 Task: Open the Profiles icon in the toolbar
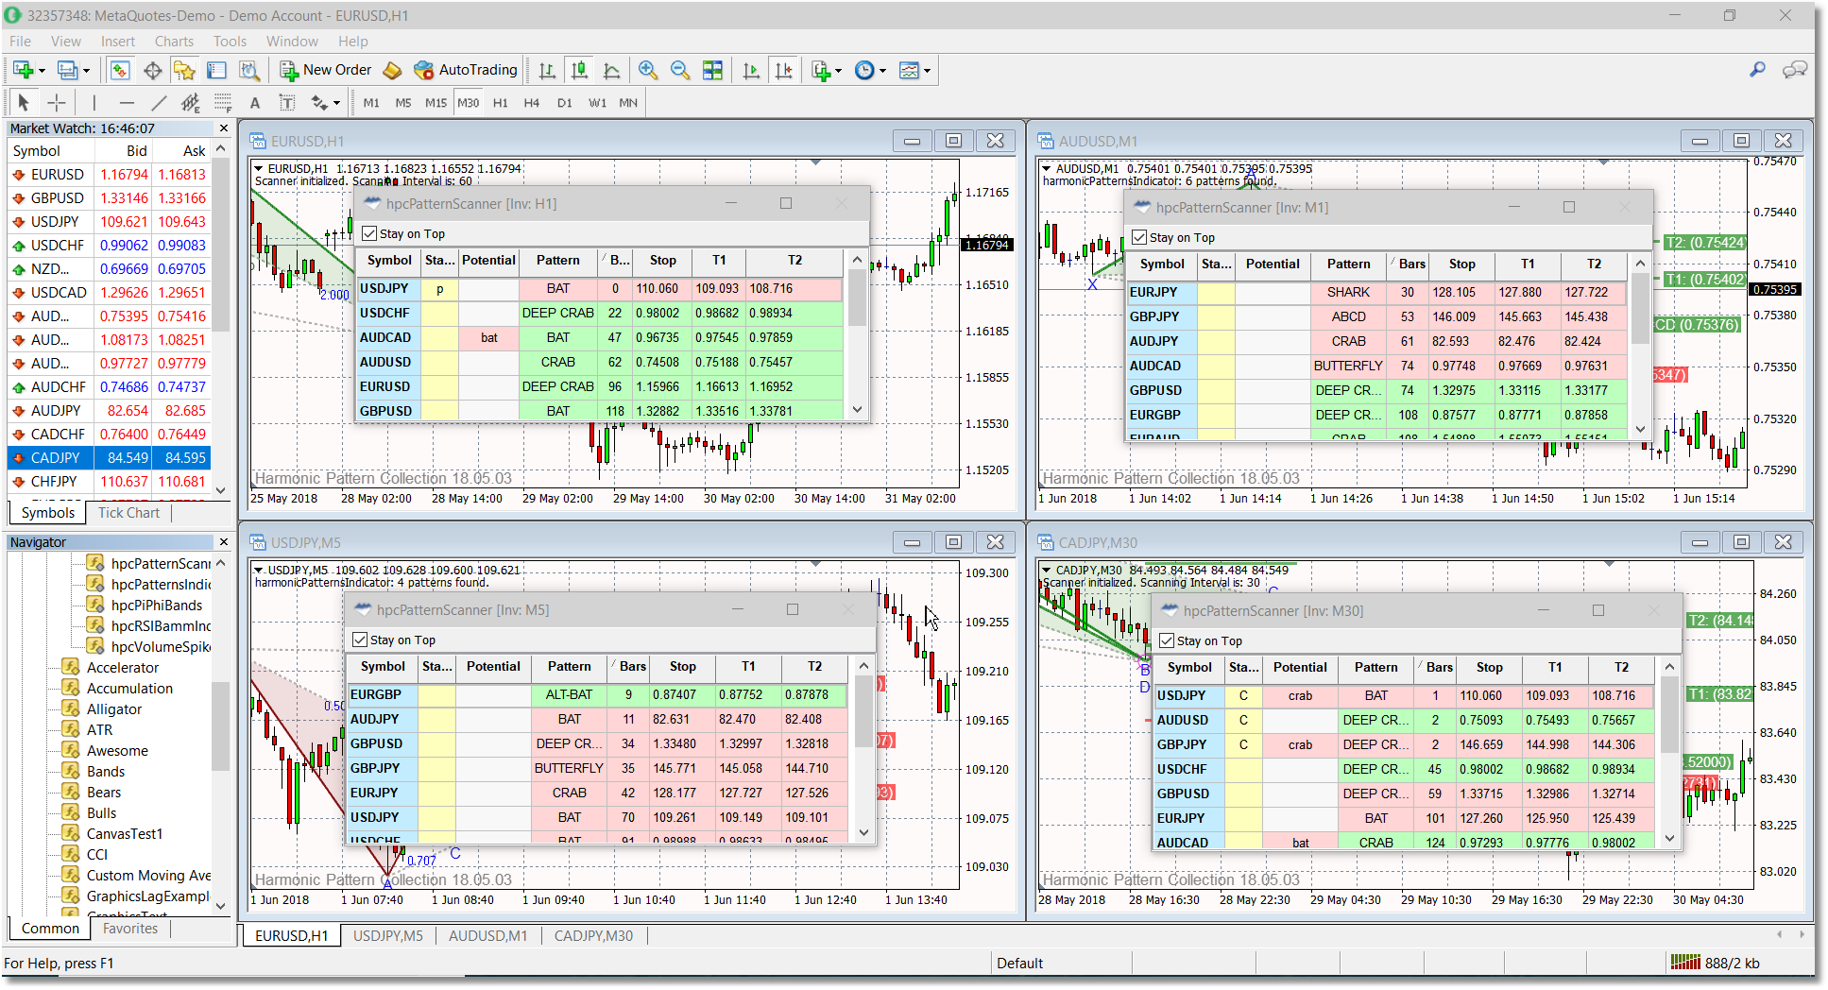68,70
